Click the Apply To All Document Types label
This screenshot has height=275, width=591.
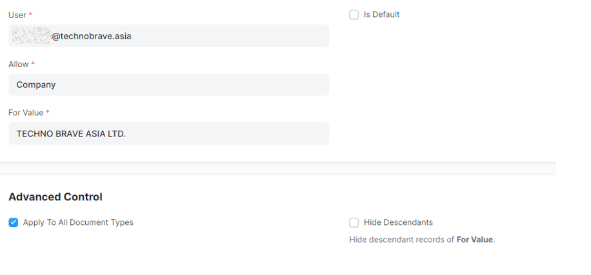point(78,222)
